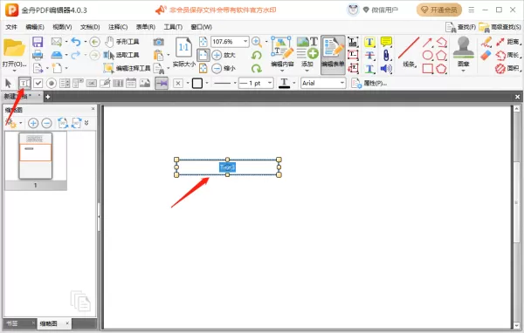Select the Strikethrough text tool
524x333 pixels.
coord(369,55)
